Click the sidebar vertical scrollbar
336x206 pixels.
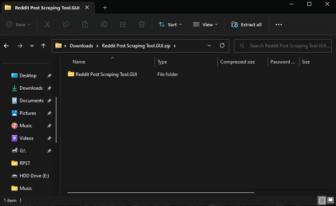pyautogui.click(x=56, y=120)
